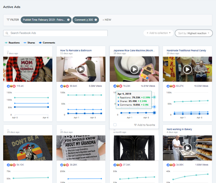216x183 pixels.
Task: Select the rice cake ad checkbox
Action: (115, 125)
